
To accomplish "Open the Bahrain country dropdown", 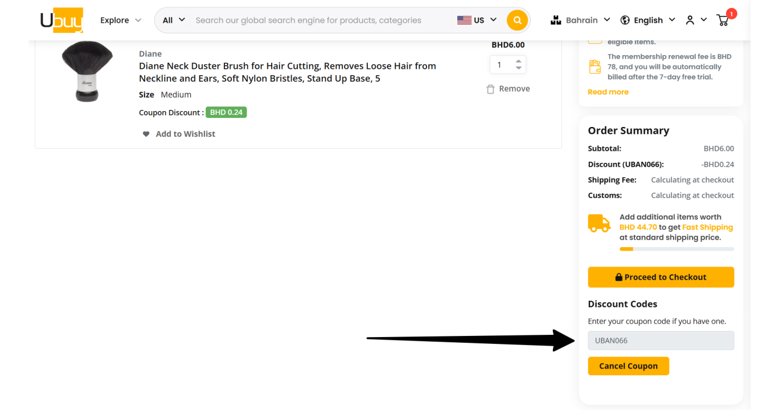I will (x=580, y=20).
